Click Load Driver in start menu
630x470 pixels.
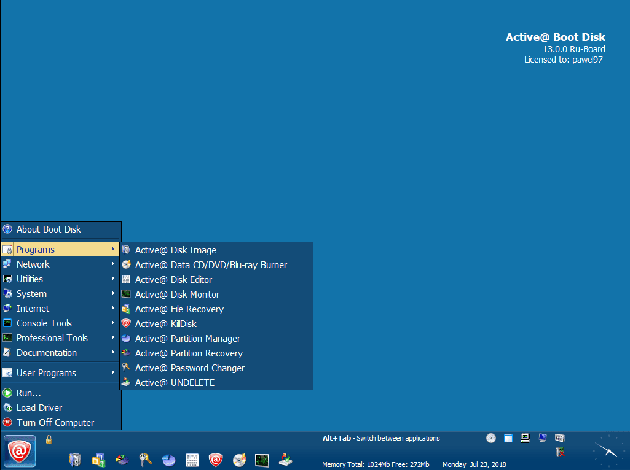tap(39, 408)
